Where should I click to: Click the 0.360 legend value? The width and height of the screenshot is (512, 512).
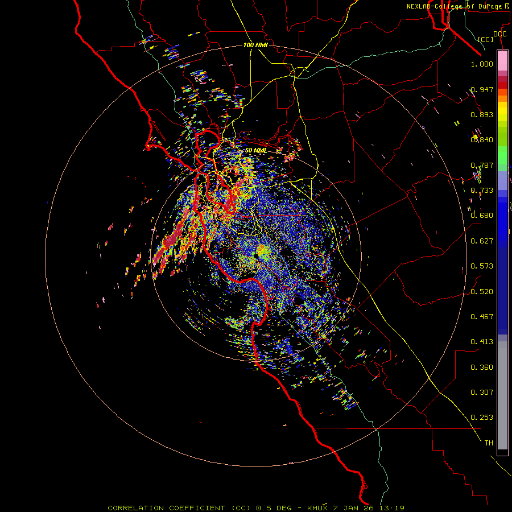pos(482,368)
